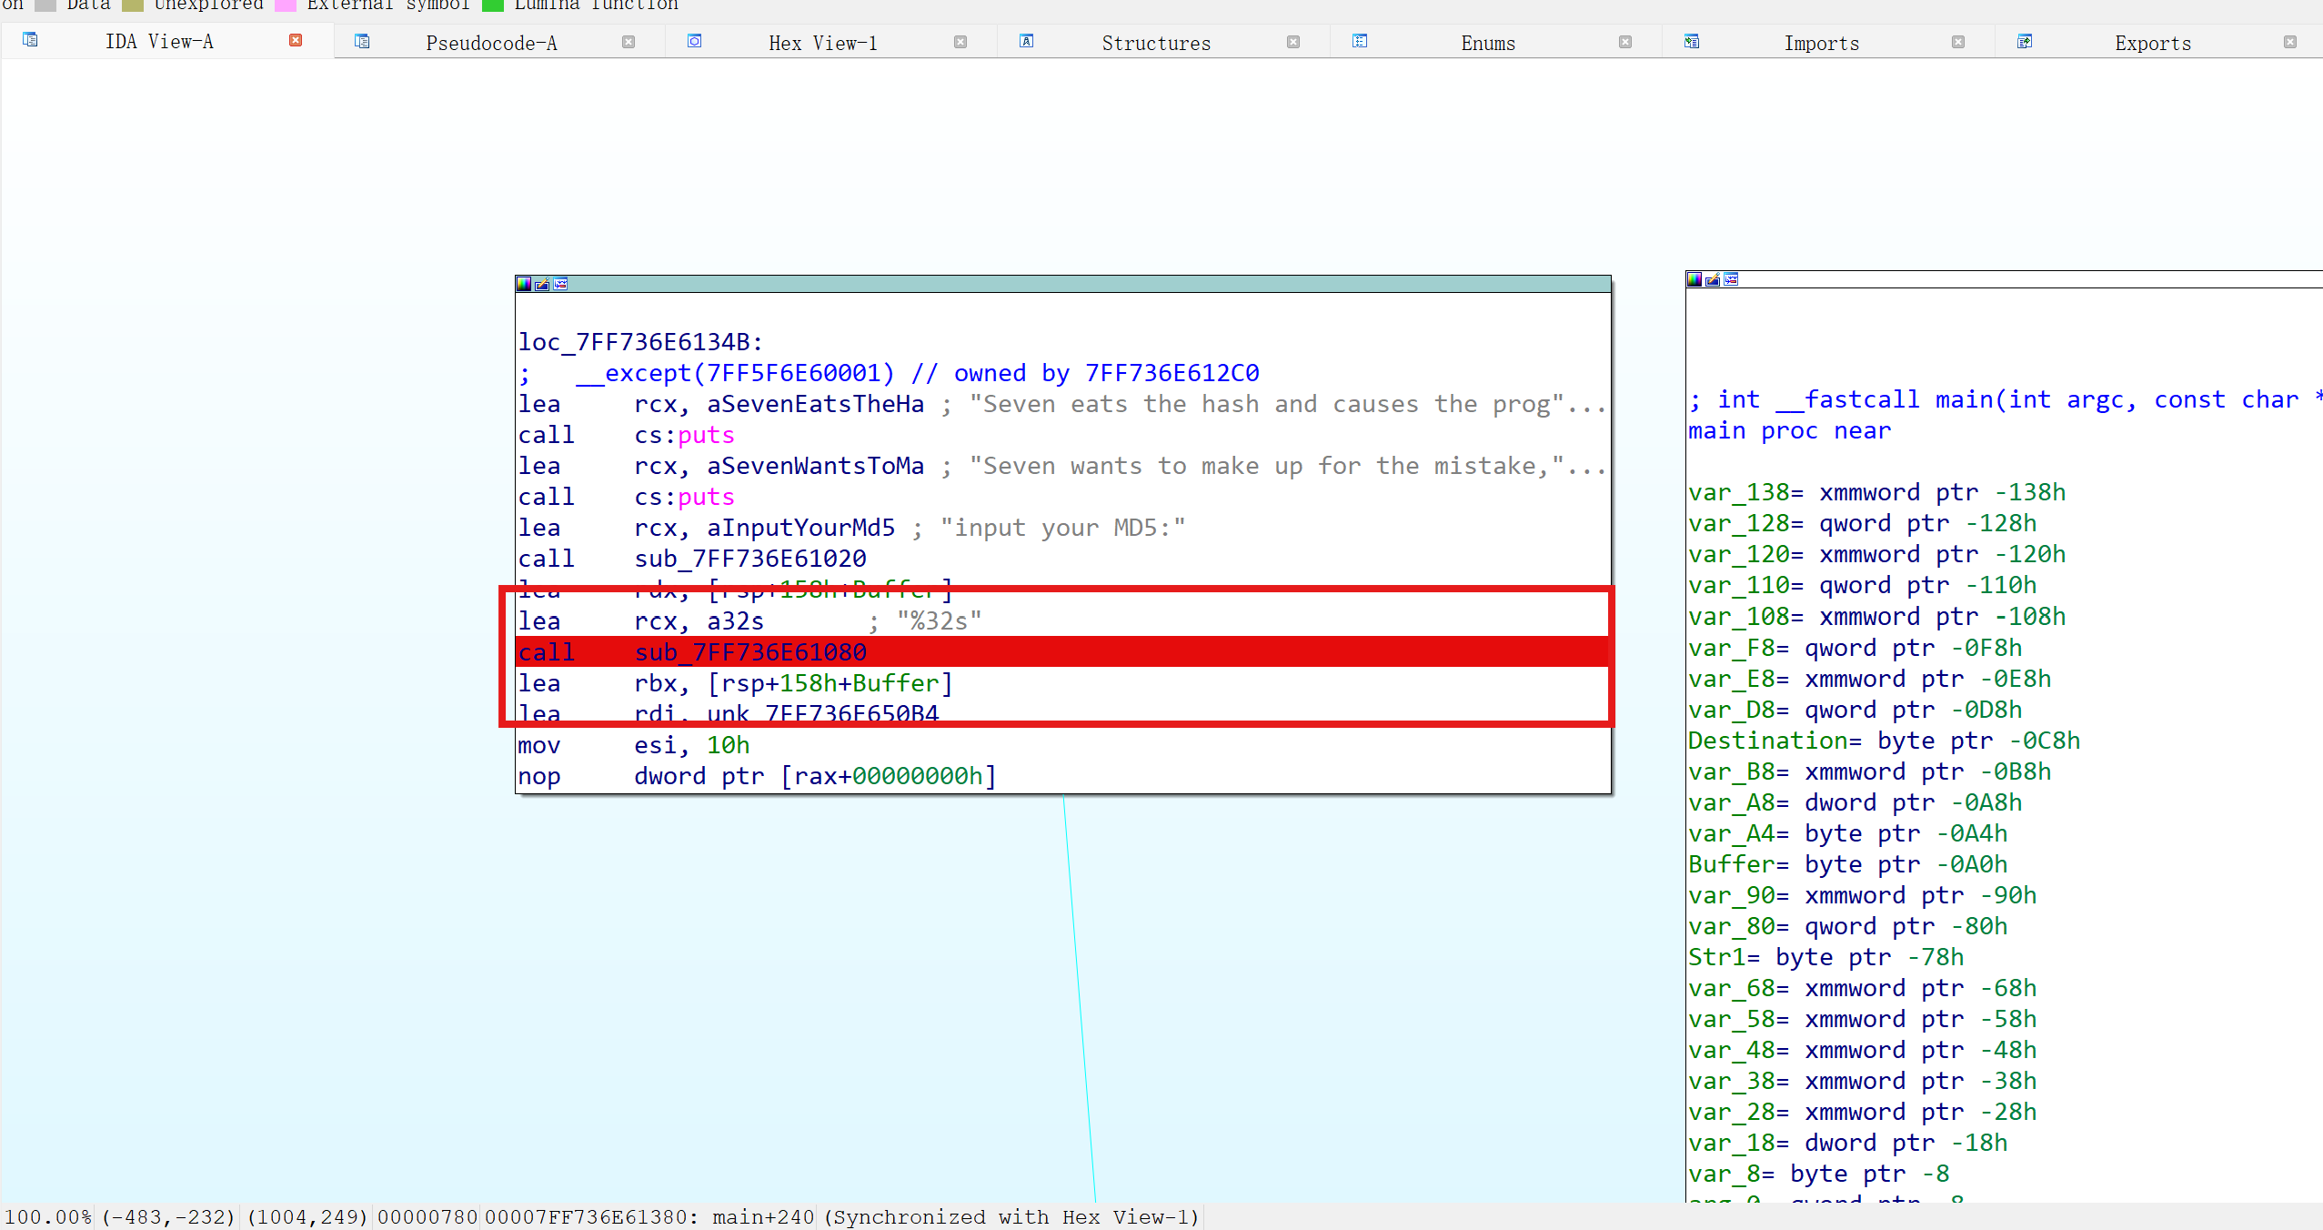Close the Hex View-1 tab
Image resolution: width=2323 pixels, height=1230 pixels.
point(960,42)
